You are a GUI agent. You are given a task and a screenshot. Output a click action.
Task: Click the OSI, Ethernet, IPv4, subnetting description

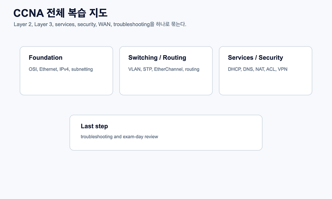tap(61, 69)
